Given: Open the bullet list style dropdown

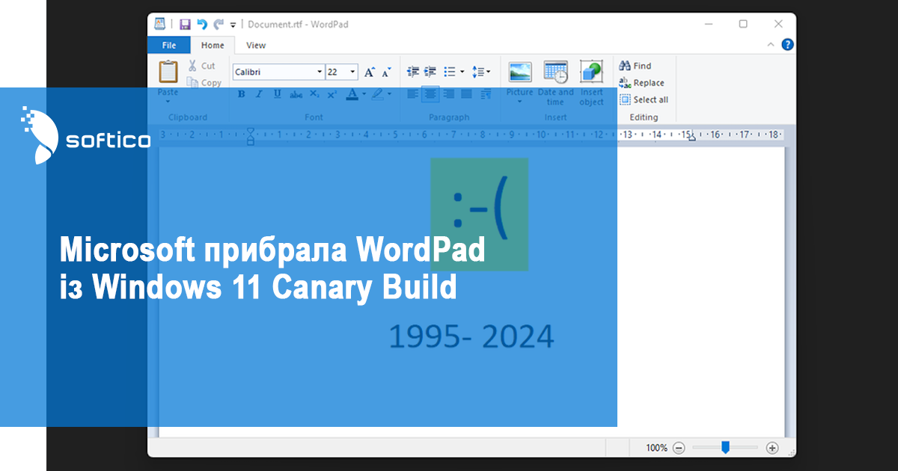Looking at the screenshot, I should [x=462, y=73].
